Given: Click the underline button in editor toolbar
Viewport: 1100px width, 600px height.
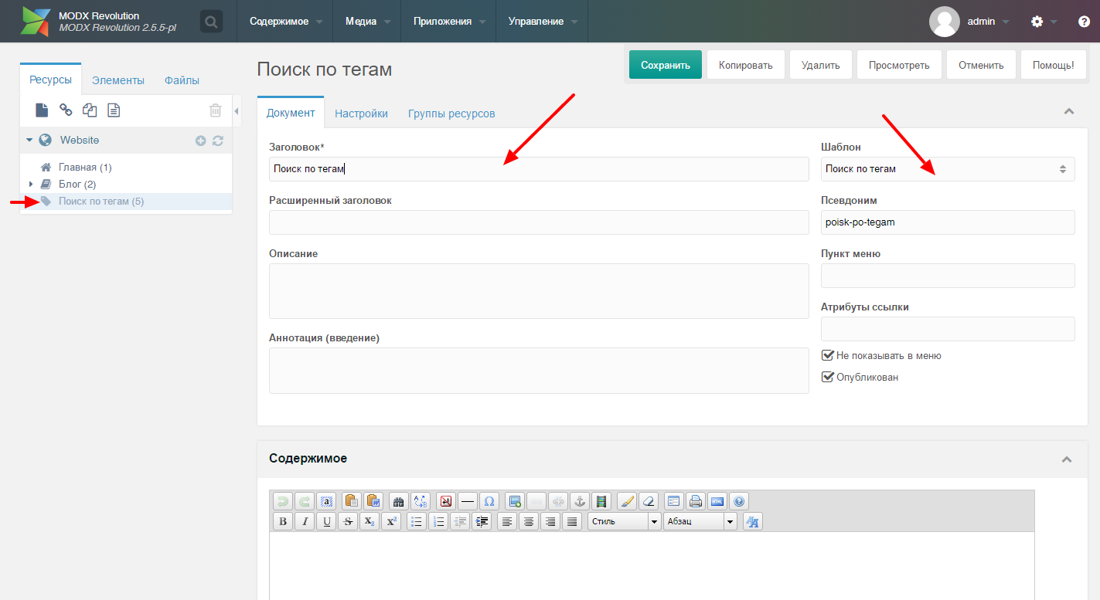Looking at the screenshot, I should (x=326, y=521).
